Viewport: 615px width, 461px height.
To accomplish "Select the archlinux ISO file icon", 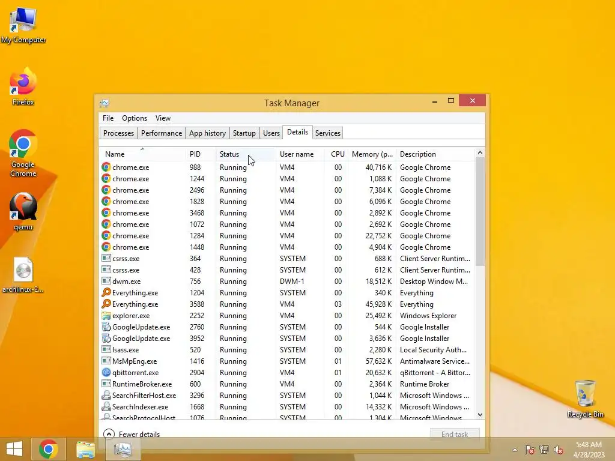I will [x=23, y=275].
